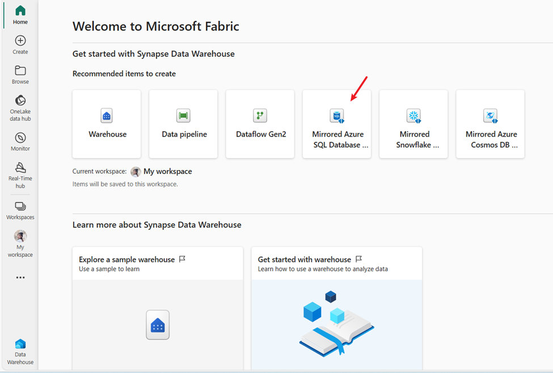Open Explore a sample warehouse tutorial
The height and width of the screenshot is (373, 553).
pos(158,308)
